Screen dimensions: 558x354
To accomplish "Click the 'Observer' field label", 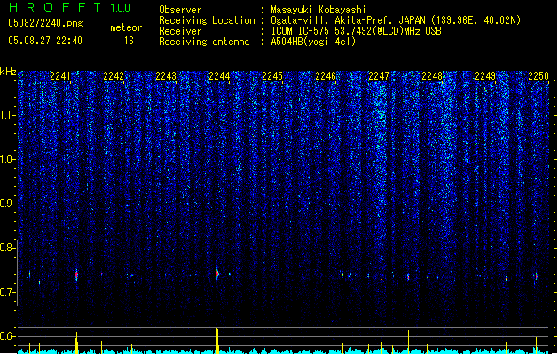I will [180, 10].
